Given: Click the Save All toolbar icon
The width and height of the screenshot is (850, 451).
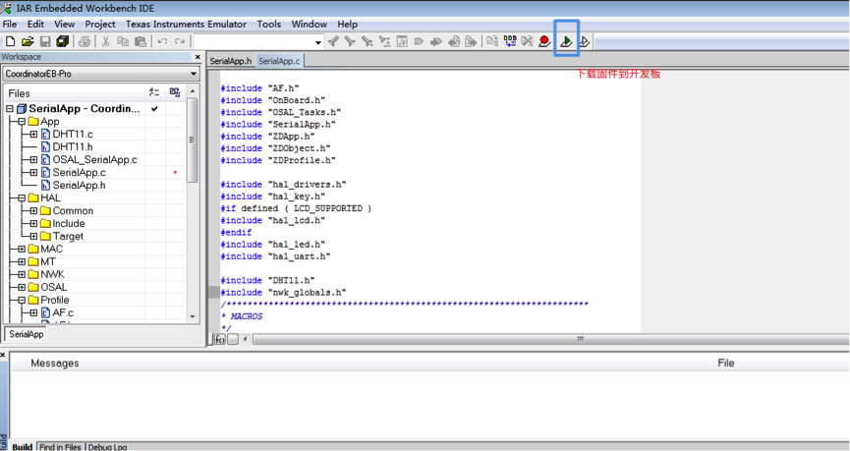Looking at the screenshot, I should tap(63, 41).
